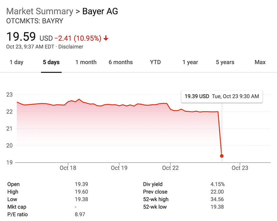Select the 1 year tab
Image resolution: width=277 pixels, height=221 pixels.
(x=190, y=62)
